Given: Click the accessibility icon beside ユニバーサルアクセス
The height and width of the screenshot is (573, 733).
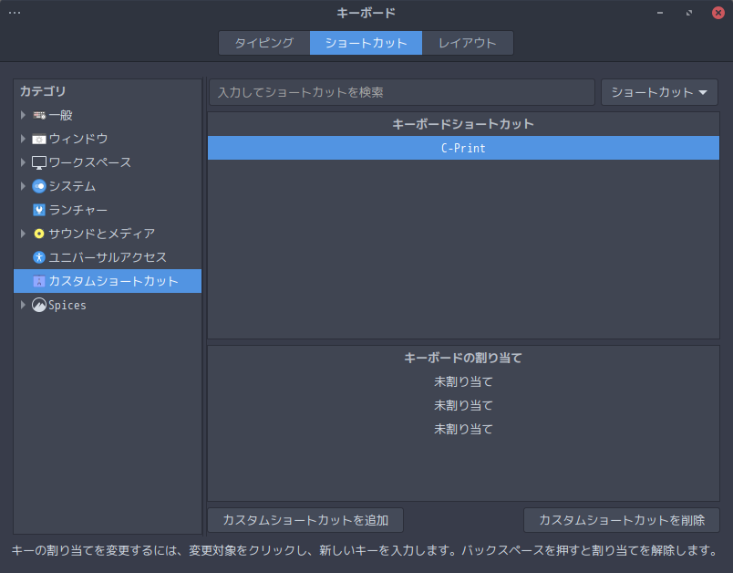Looking at the screenshot, I should 39,257.
